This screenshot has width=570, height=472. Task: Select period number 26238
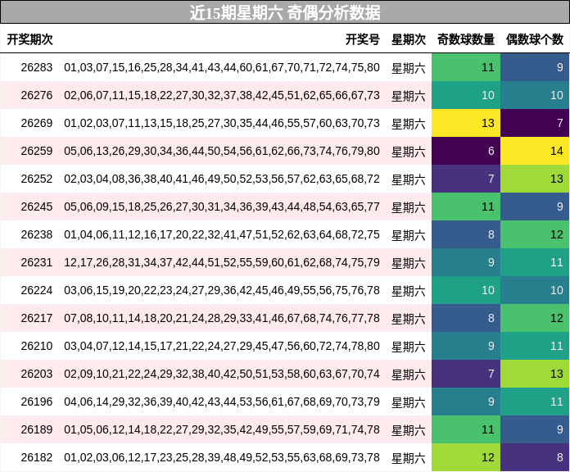pyautogui.click(x=36, y=234)
